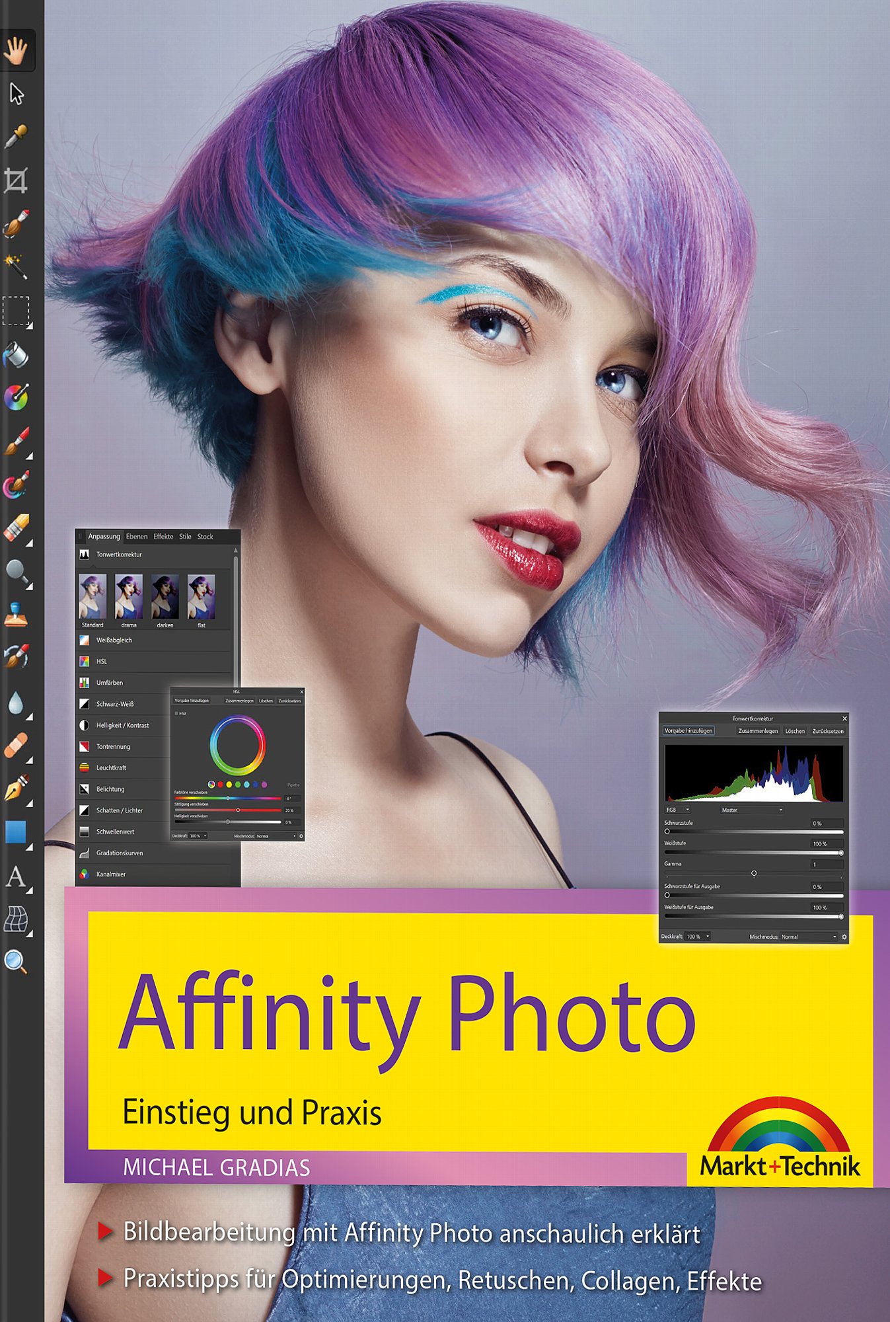Open Mischmodus dropdown in HSL dialog
Screen dimensions: 890x1322
point(276,836)
